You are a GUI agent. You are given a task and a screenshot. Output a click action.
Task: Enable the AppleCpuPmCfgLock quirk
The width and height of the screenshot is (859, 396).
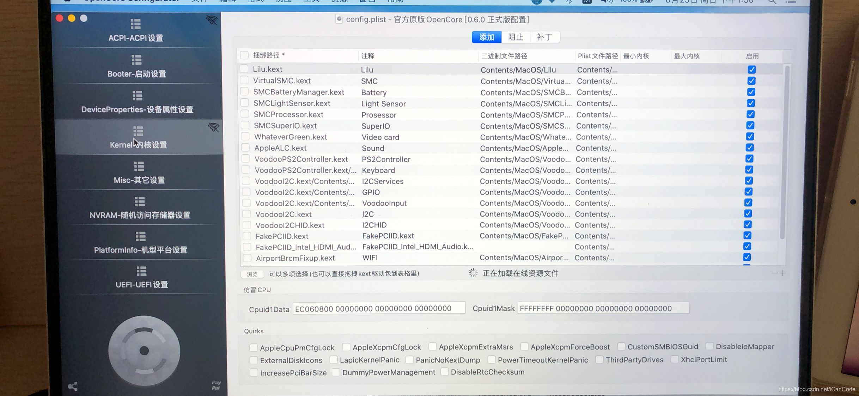(253, 348)
